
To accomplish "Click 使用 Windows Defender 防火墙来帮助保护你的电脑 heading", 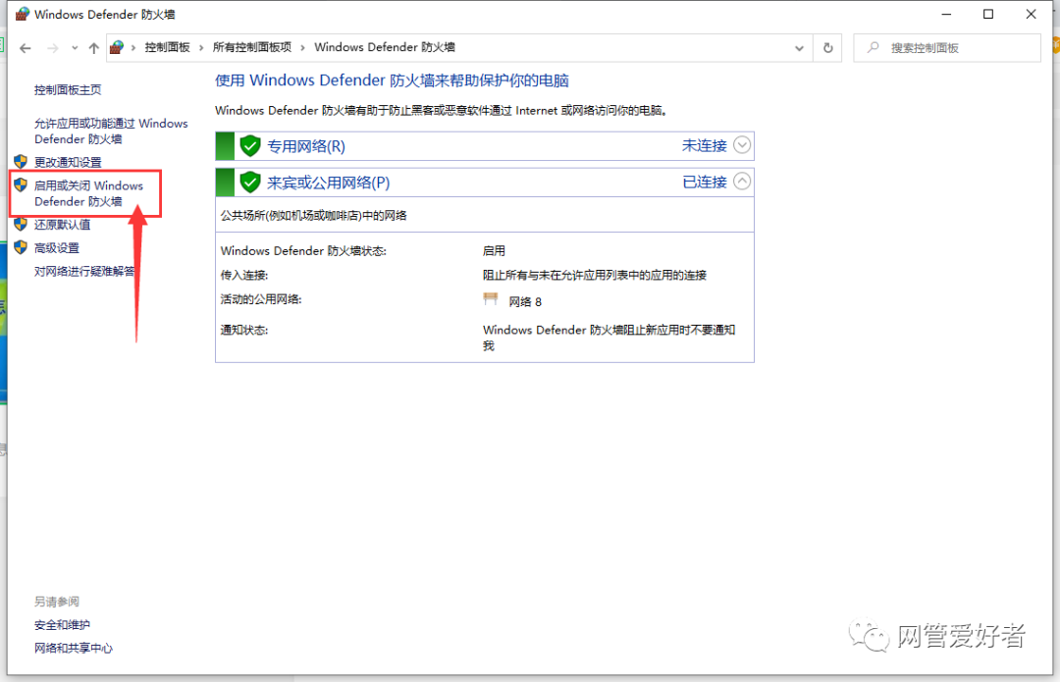I will point(392,80).
